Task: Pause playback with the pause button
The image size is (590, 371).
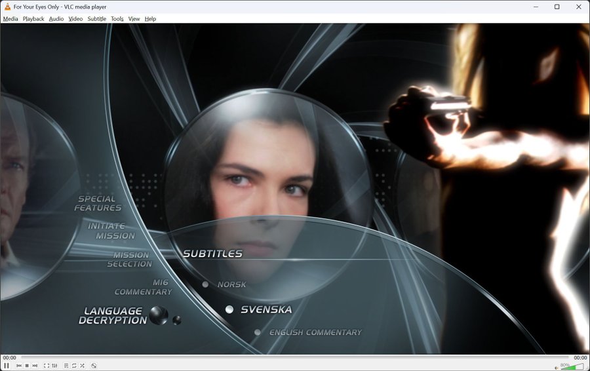Action: (7, 365)
